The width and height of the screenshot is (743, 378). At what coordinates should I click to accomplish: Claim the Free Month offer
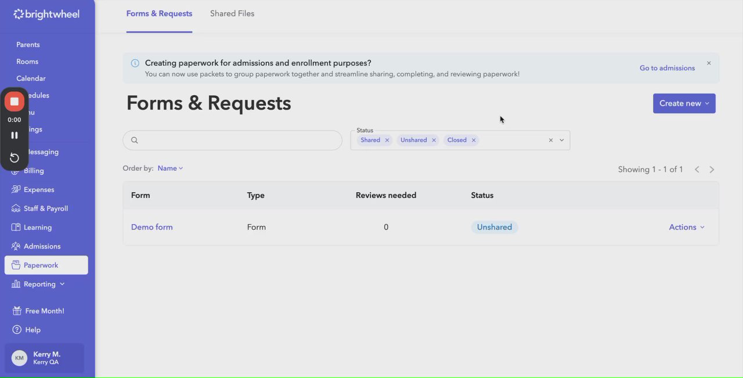pos(44,311)
